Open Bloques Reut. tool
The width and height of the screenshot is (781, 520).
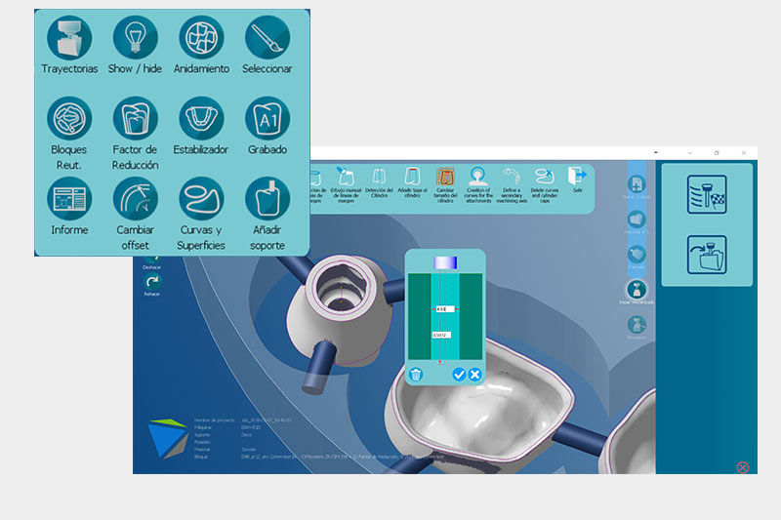pyautogui.click(x=69, y=118)
